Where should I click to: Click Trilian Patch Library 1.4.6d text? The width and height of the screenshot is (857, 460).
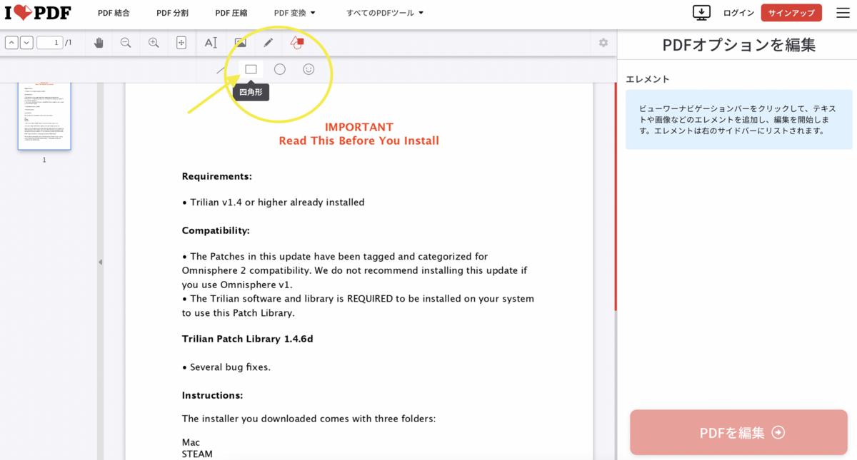point(247,339)
